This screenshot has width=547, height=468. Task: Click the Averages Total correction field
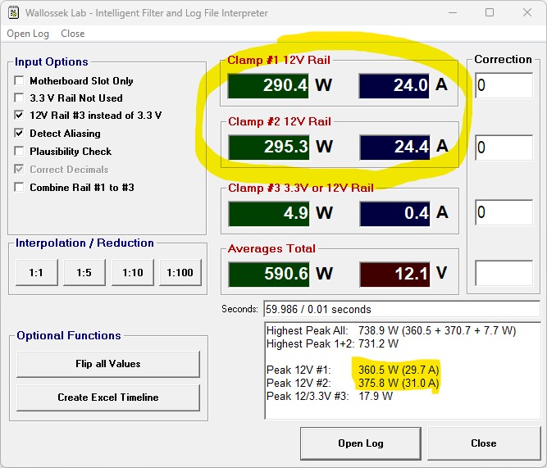coord(504,274)
